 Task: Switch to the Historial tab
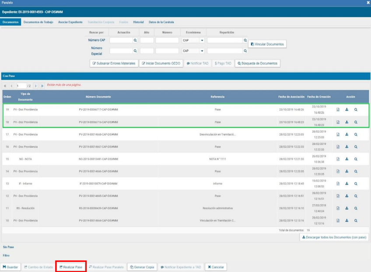138,22
